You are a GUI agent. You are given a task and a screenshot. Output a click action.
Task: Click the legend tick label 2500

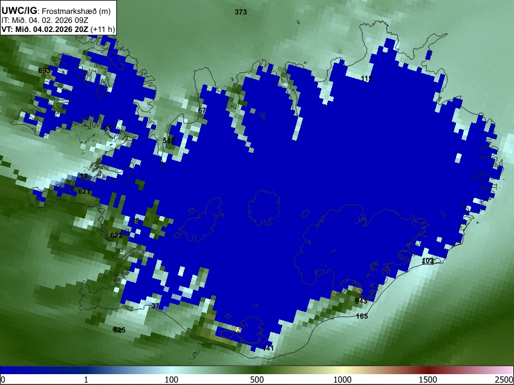[x=504, y=380]
